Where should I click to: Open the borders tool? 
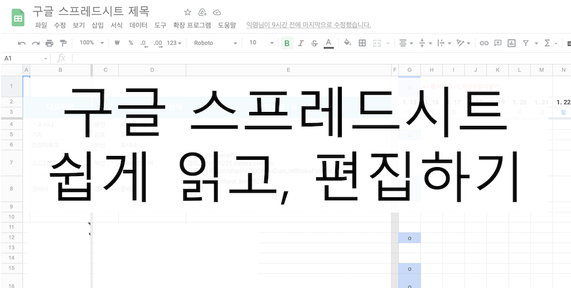(x=362, y=43)
